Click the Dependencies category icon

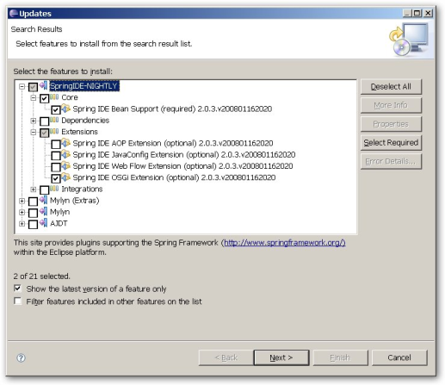[54, 120]
